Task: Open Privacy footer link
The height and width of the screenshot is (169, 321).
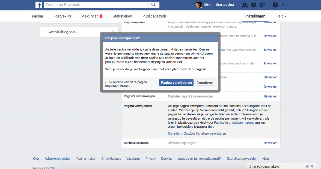Action: 151,159
